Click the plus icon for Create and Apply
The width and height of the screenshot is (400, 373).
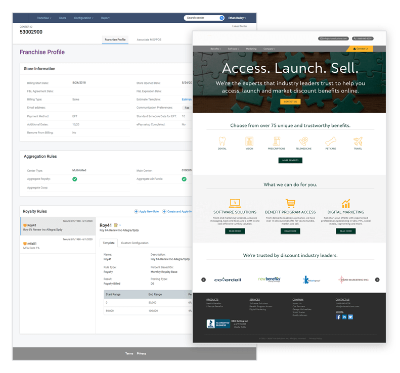pyautogui.click(x=164, y=211)
